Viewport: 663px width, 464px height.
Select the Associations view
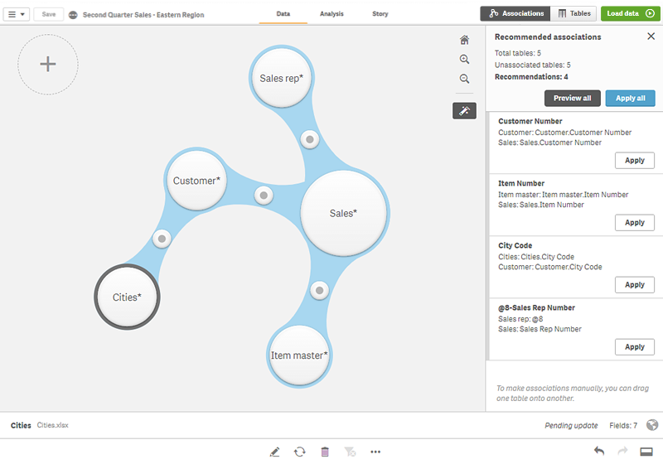point(515,13)
